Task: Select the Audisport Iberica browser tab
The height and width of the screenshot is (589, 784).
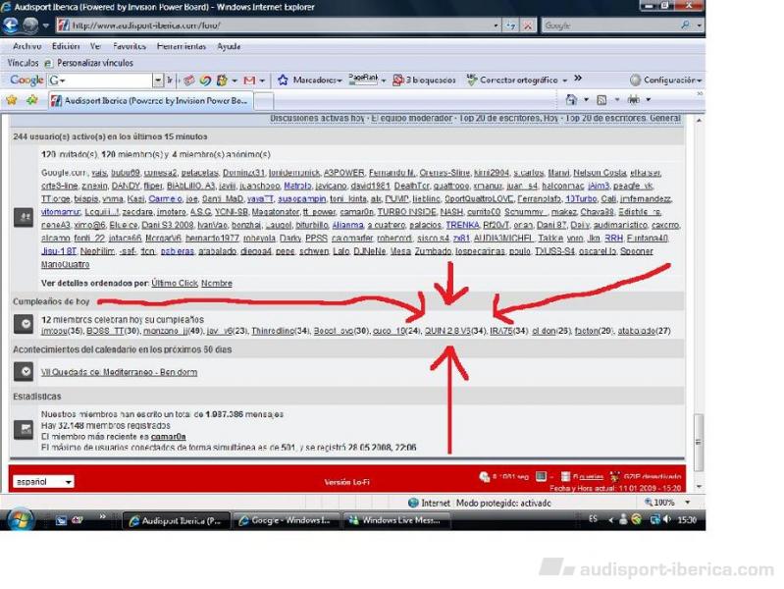Action: (x=155, y=100)
